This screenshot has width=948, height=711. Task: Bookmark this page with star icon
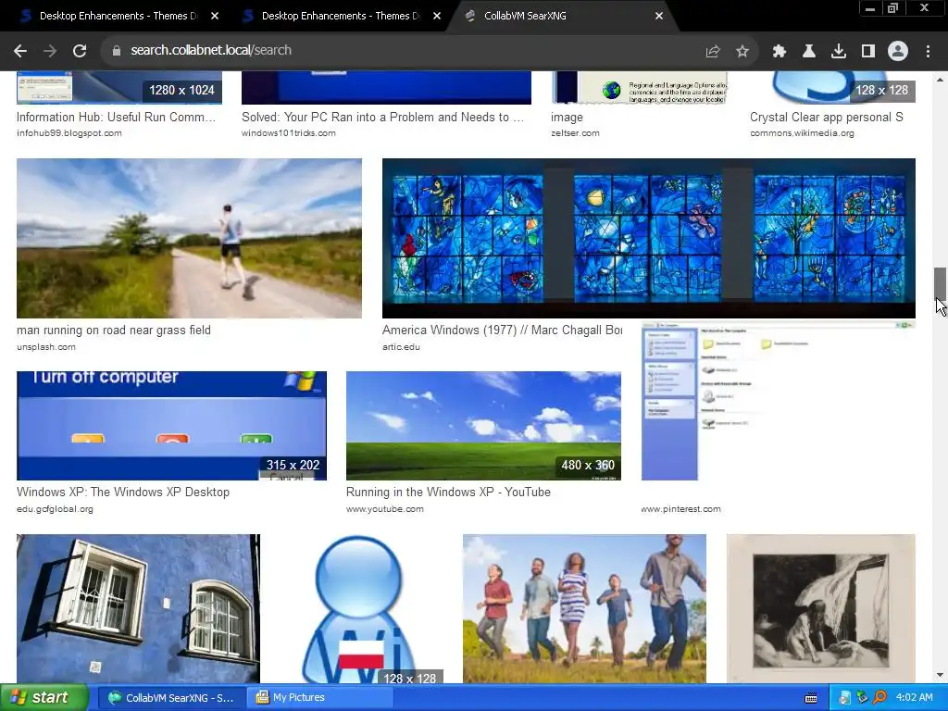tap(742, 52)
